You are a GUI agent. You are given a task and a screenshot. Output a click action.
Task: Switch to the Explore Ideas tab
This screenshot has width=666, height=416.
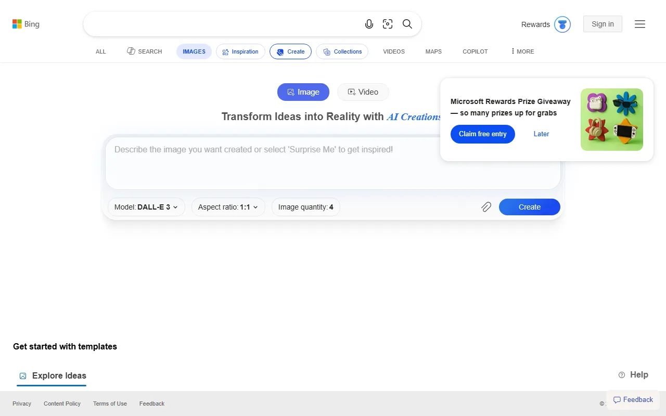52,376
